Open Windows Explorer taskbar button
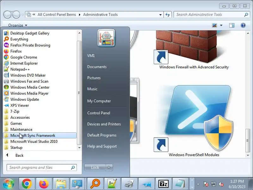Screen dimensions: 253x190 point(61,184)
